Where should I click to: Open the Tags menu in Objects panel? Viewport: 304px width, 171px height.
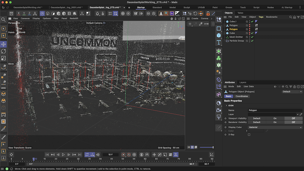click(x=261, y=17)
